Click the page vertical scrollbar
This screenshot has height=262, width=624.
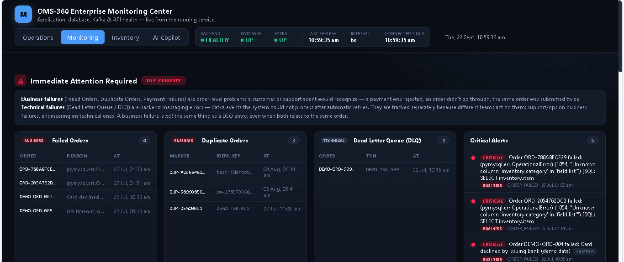[621, 37]
